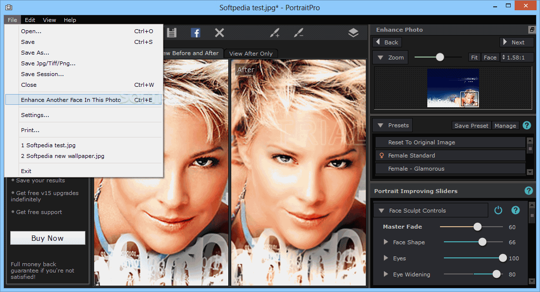Viewport: 540px width, 292px height.
Task: Collapse the Zoom section triangle
Action: (380, 58)
